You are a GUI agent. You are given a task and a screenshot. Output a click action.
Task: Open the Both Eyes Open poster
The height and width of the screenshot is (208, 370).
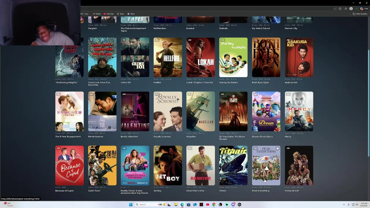(266, 57)
